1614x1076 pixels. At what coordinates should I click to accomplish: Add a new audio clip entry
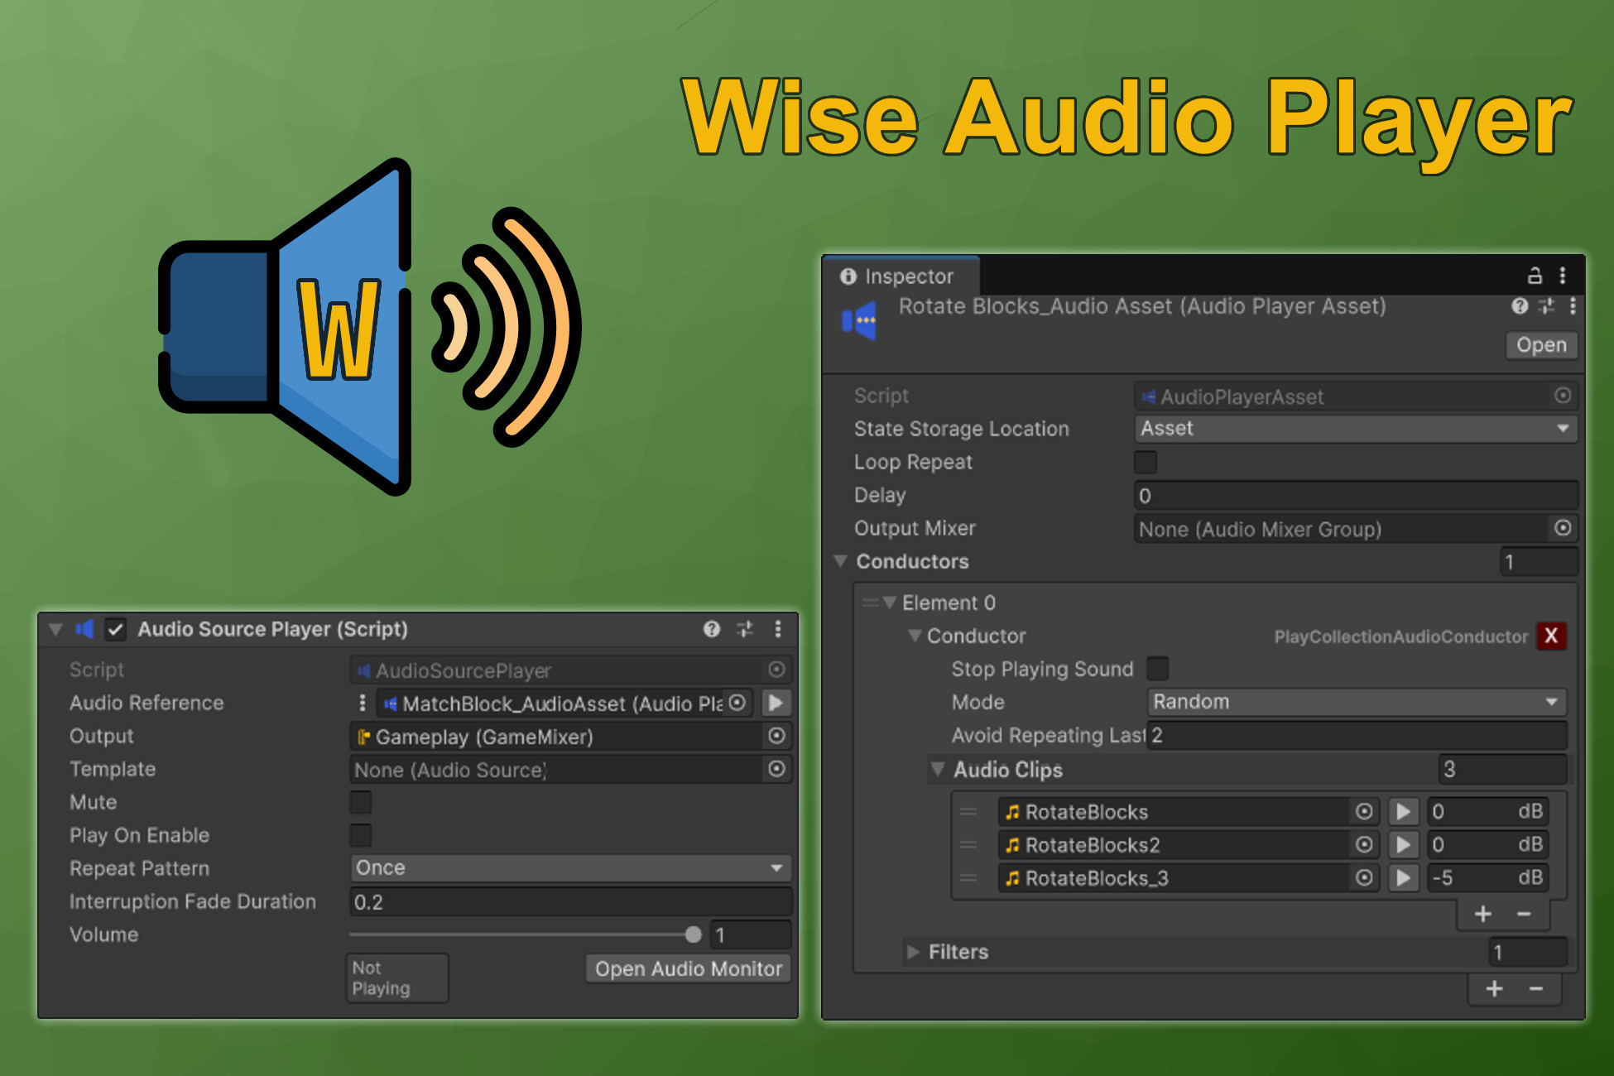1483,915
